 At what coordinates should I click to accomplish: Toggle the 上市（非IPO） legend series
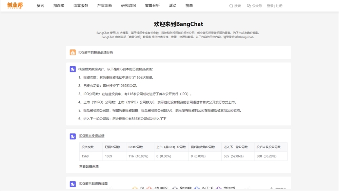coord(157,188)
